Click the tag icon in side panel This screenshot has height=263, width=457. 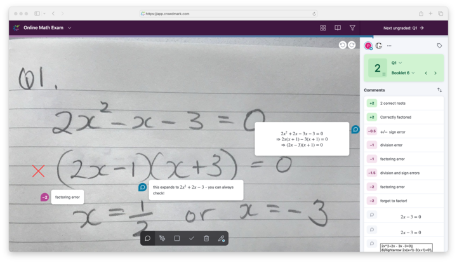click(439, 46)
